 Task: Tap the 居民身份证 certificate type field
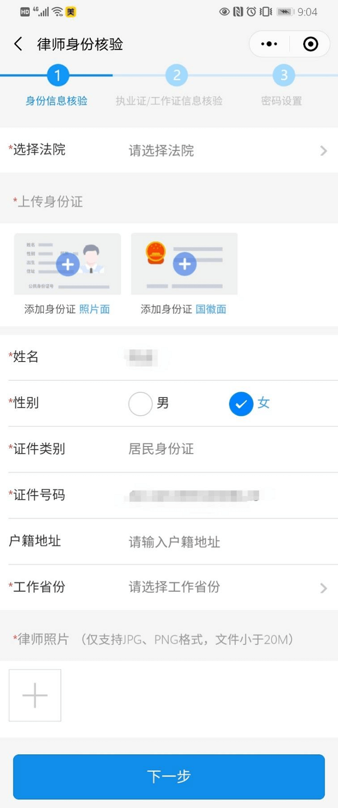pos(161,449)
